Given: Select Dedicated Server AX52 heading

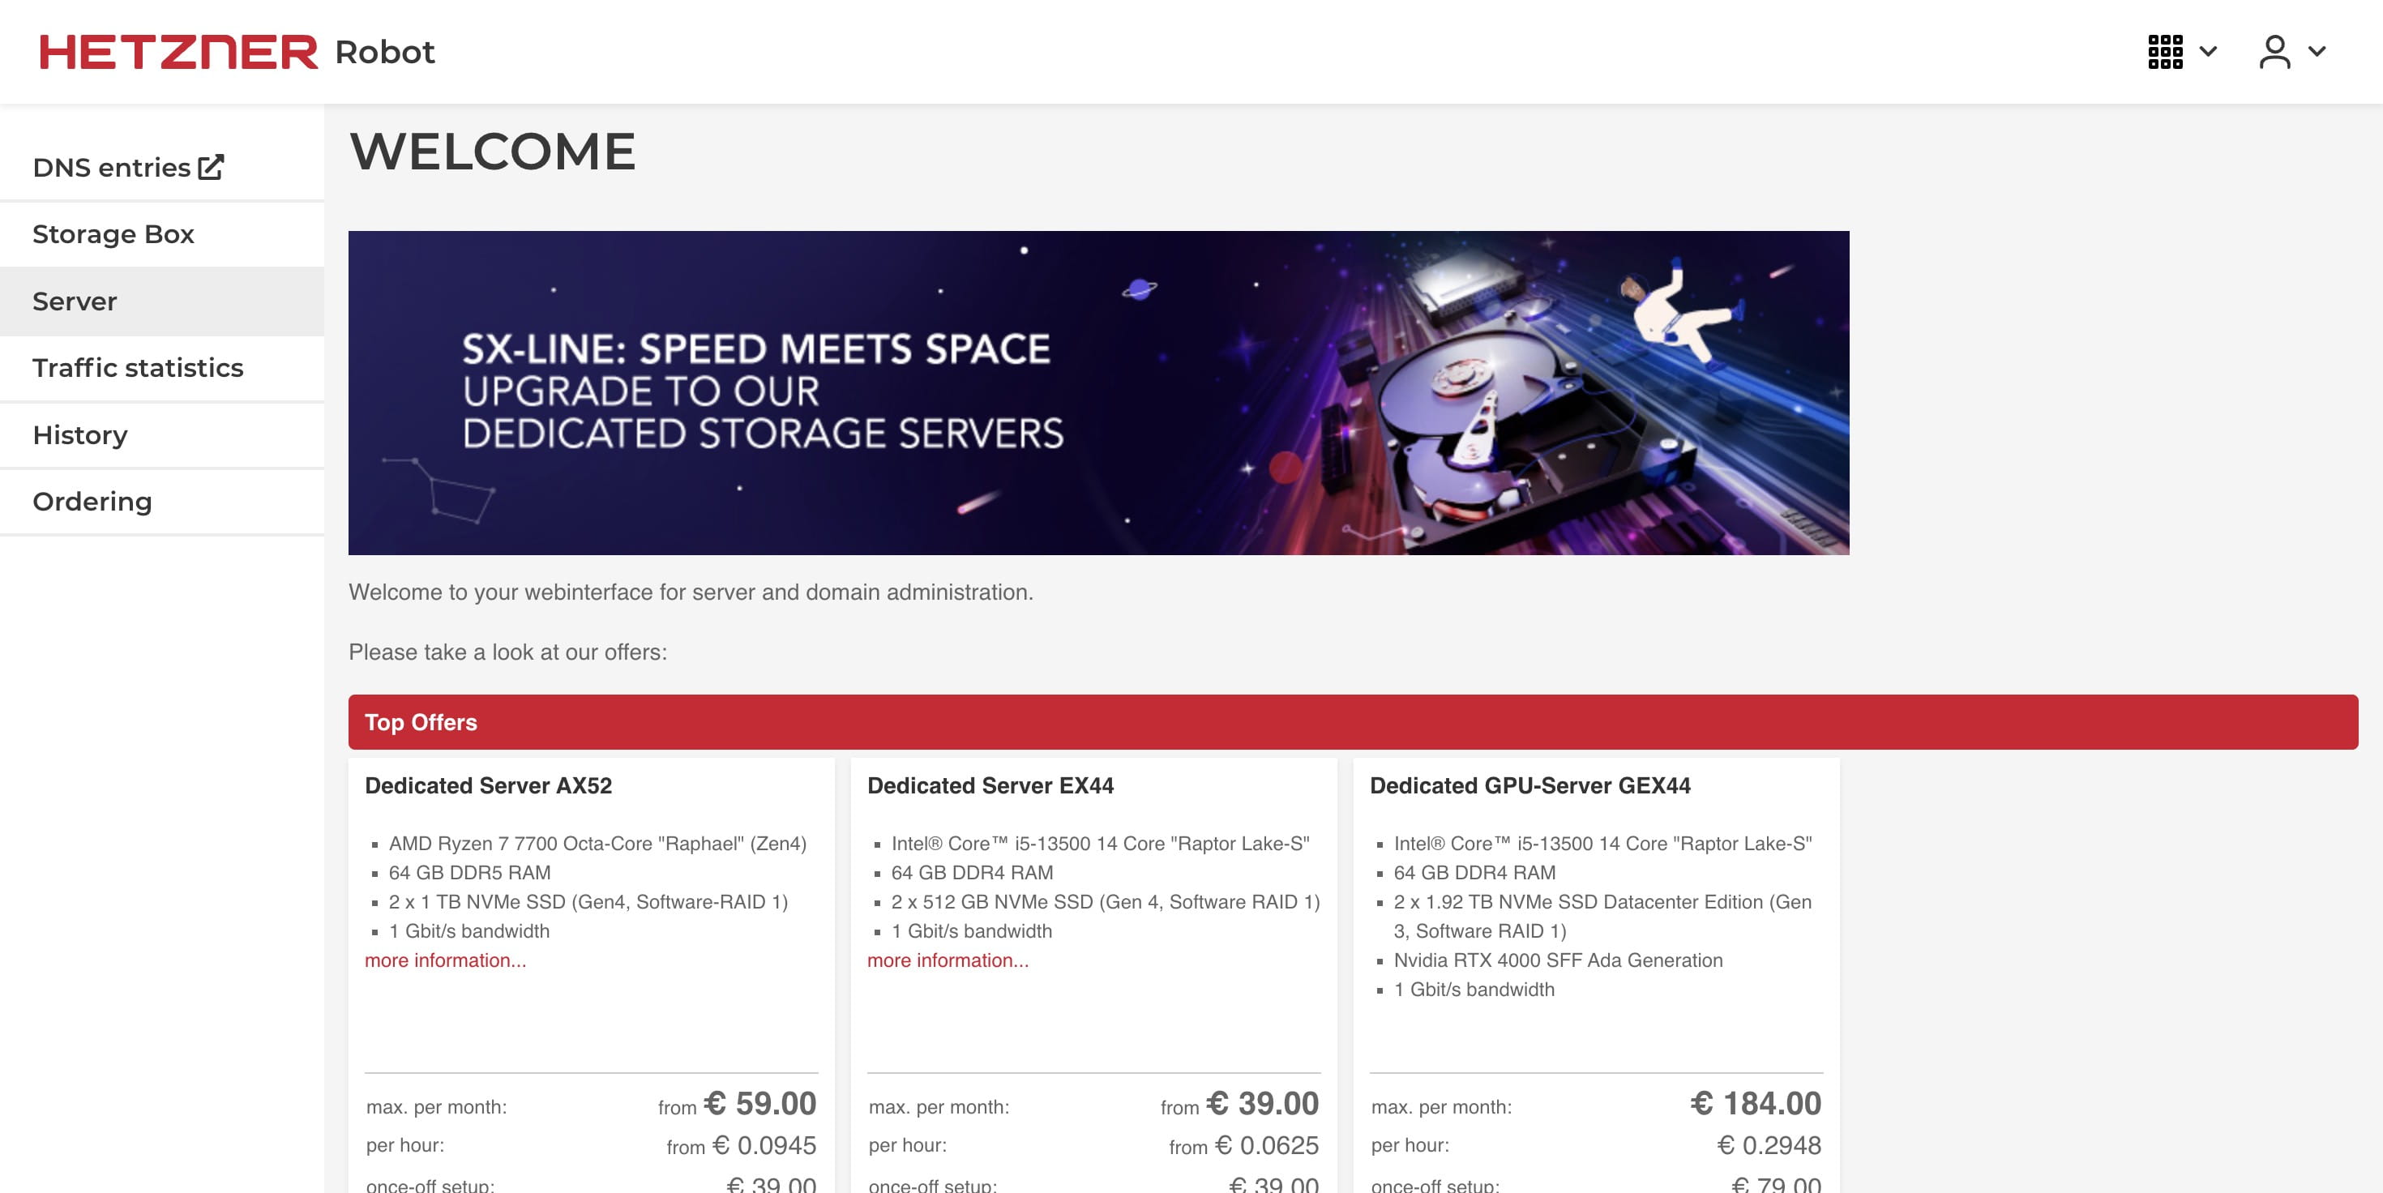Looking at the screenshot, I should [x=489, y=785].
